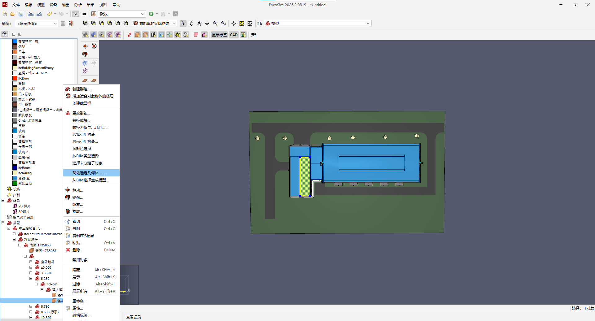Collapse the 结果 tree node
The height and width of the screenshot is (321, 595).
tap(3, 201)
